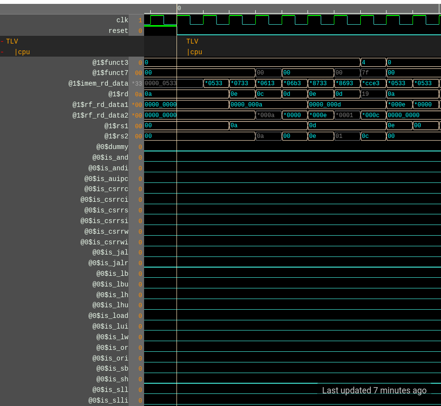Click the Last updated 7 minutes ago notice
441x406 pixels.
(x=374, y=391)
